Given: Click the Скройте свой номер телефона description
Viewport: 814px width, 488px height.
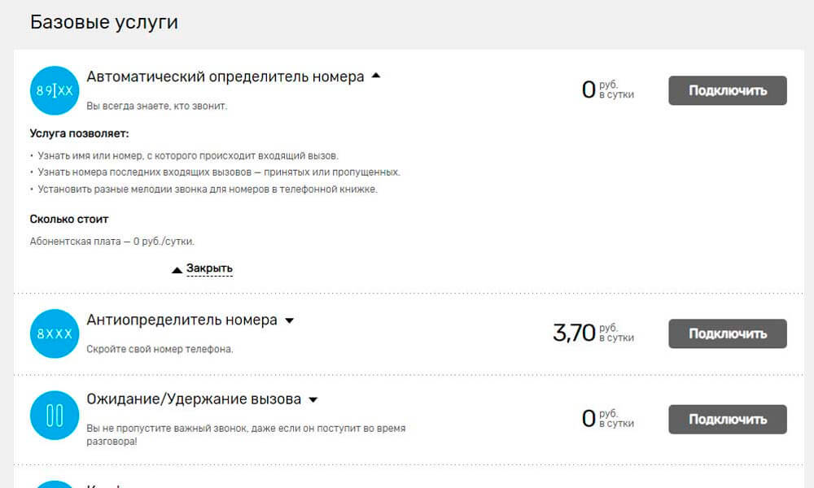Looking at the screenshot, I should click(x=160, y=350).
